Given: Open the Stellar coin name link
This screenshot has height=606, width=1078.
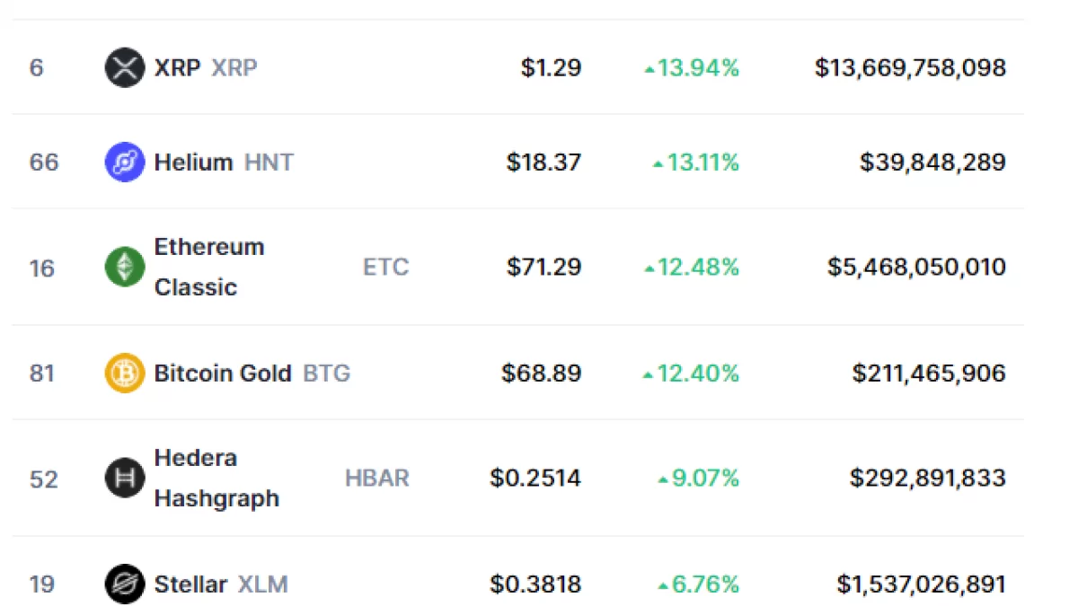Looking at the screenshot, I should (x=190, y=584).
